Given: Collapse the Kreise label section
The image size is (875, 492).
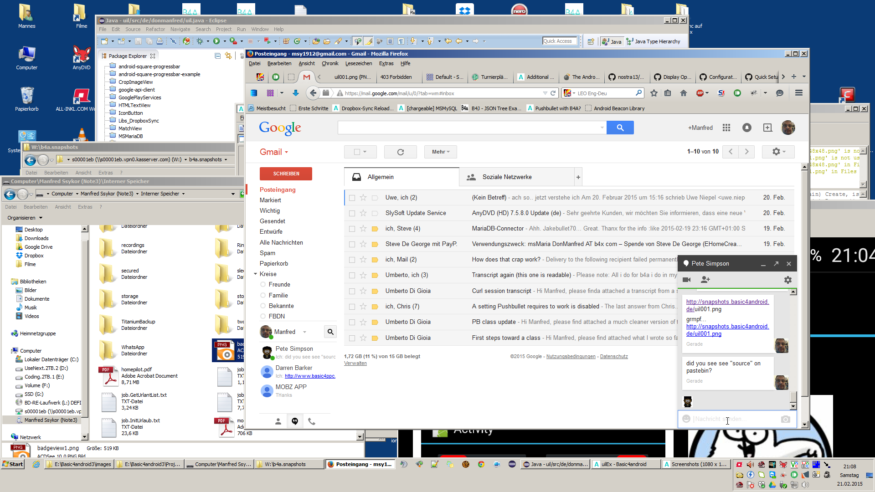Looking at the screenshot, I should pyautogui.click(x=256, y=274).
